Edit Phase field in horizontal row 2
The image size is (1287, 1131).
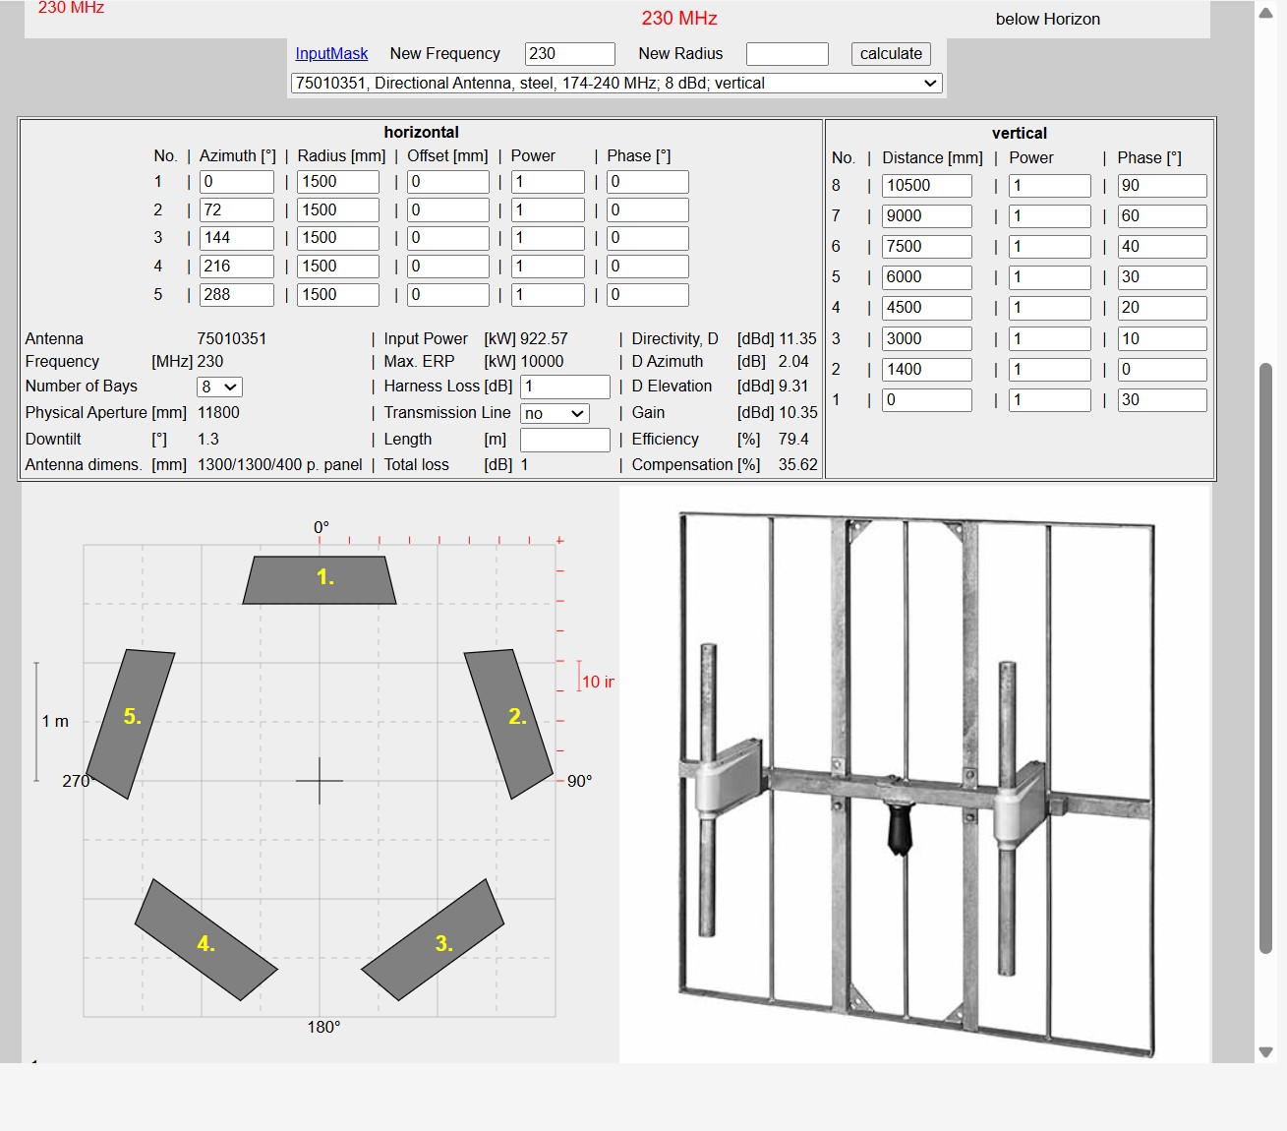[648, 210]
